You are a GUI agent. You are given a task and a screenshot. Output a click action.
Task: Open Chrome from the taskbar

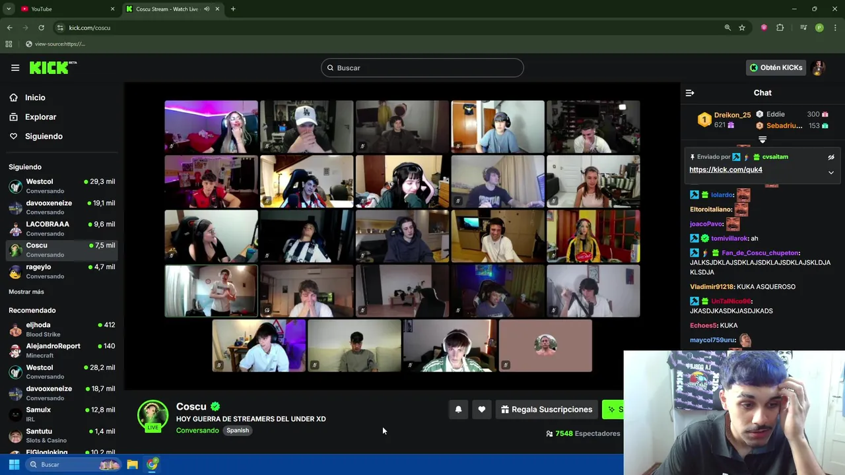click(x=152, y=464)
